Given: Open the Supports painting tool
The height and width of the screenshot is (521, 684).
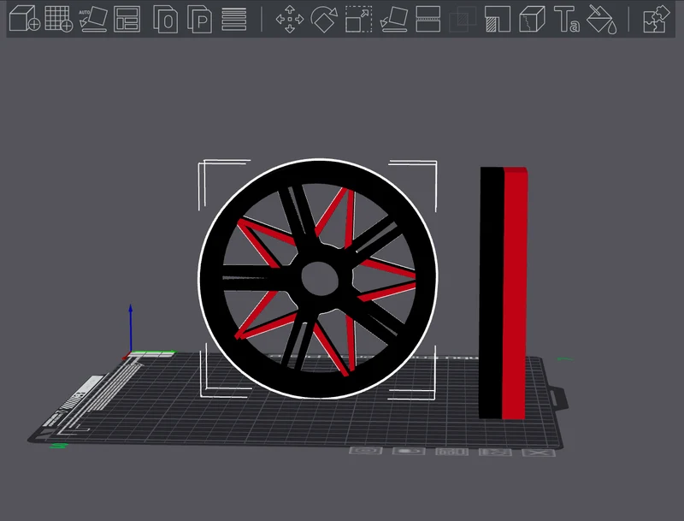Looking at the screenshot, I should 498,19.
